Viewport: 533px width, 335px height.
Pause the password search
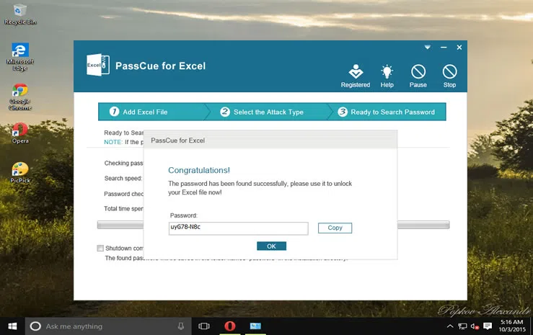tap(418, 76)
